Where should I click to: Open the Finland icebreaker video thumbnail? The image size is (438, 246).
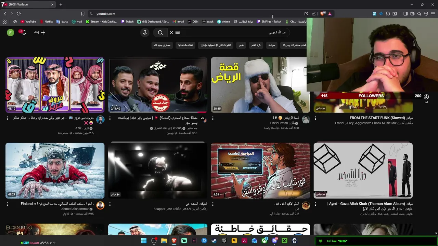[x=55, y=170]
